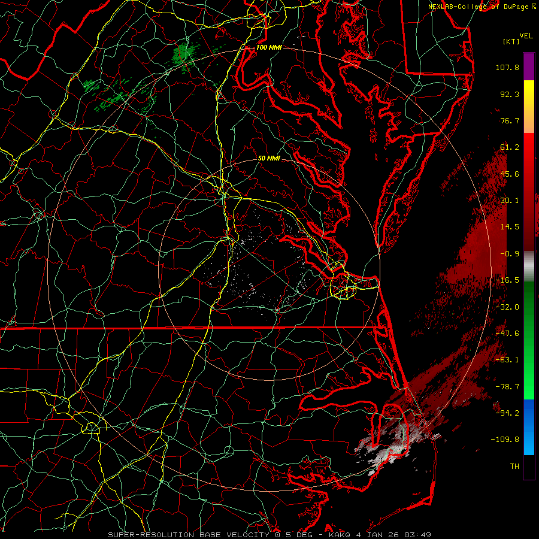Select the VEL legend title

pyautogui.click(x=526, y=36)
